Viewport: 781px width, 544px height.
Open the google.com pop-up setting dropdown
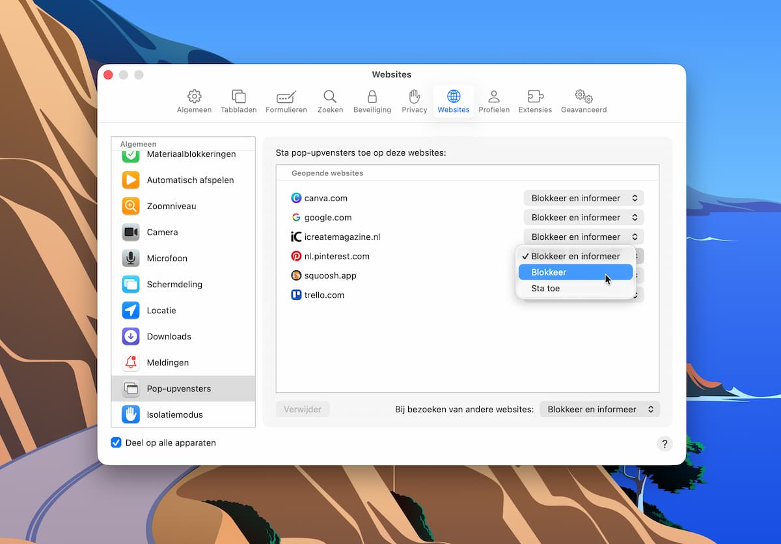pos(584,218)
